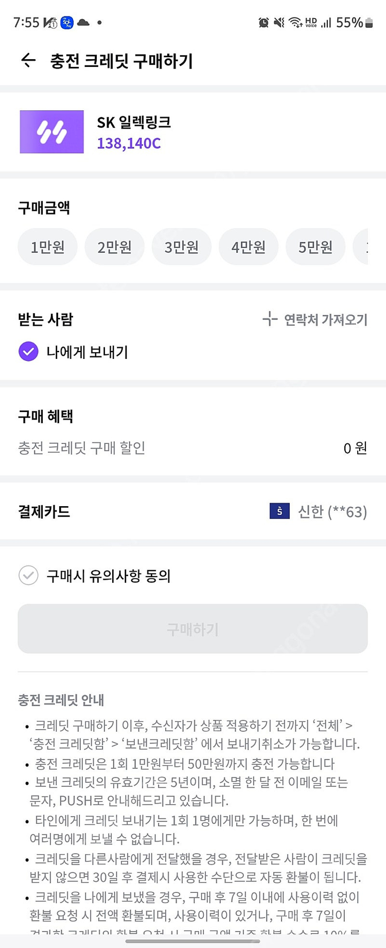This screenshot has height=948, width=386.
Task: Open 연락처 가져오기 link
Action: (x=325, y=320)
